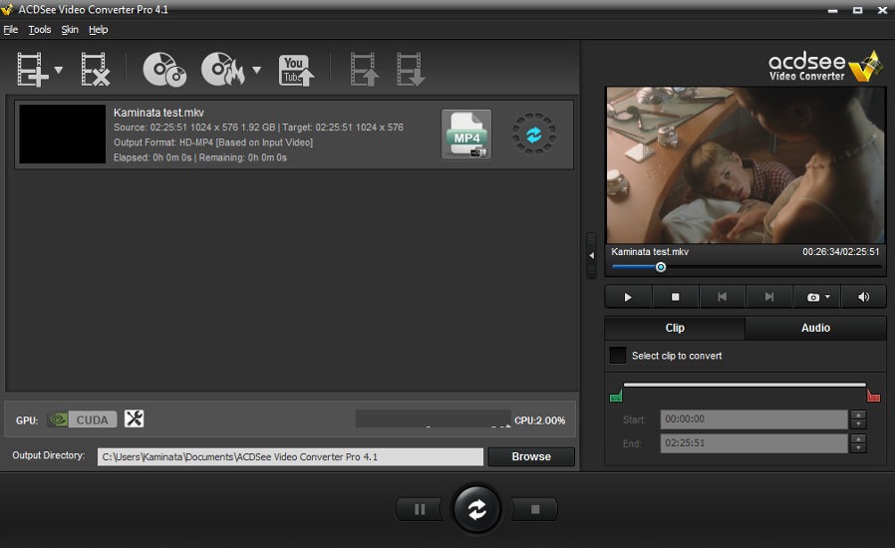Select the Kaminata test.mkv black thumbnail
The height and width of the screenshot is (548, 895).
tap(62, 135)
